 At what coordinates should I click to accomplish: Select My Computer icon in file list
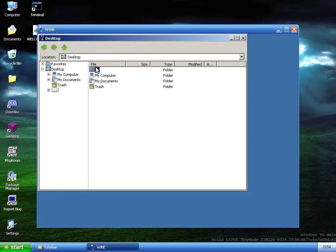[92, 75]
